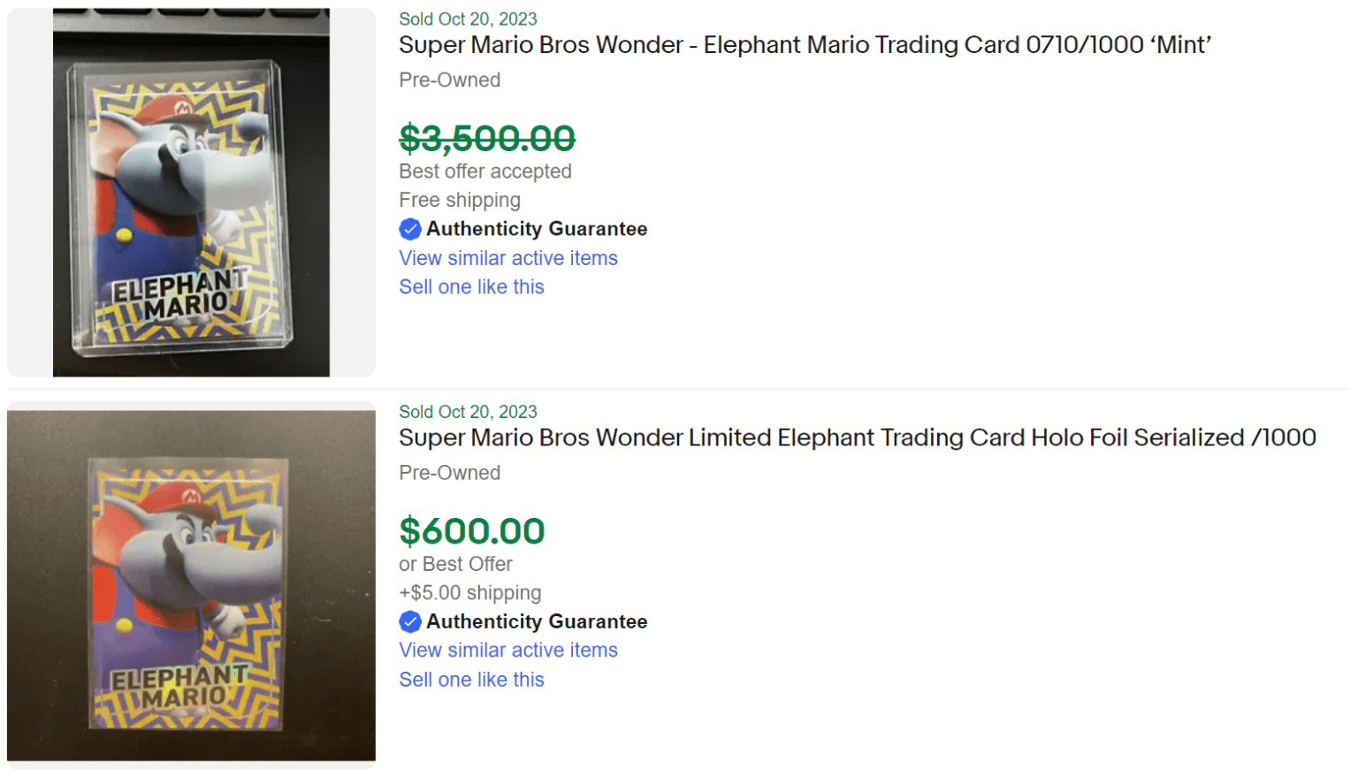Select 'Sell one like this' on the second listing
The width and height of the screenshot is (1358, 776).
tap(471, 680)
